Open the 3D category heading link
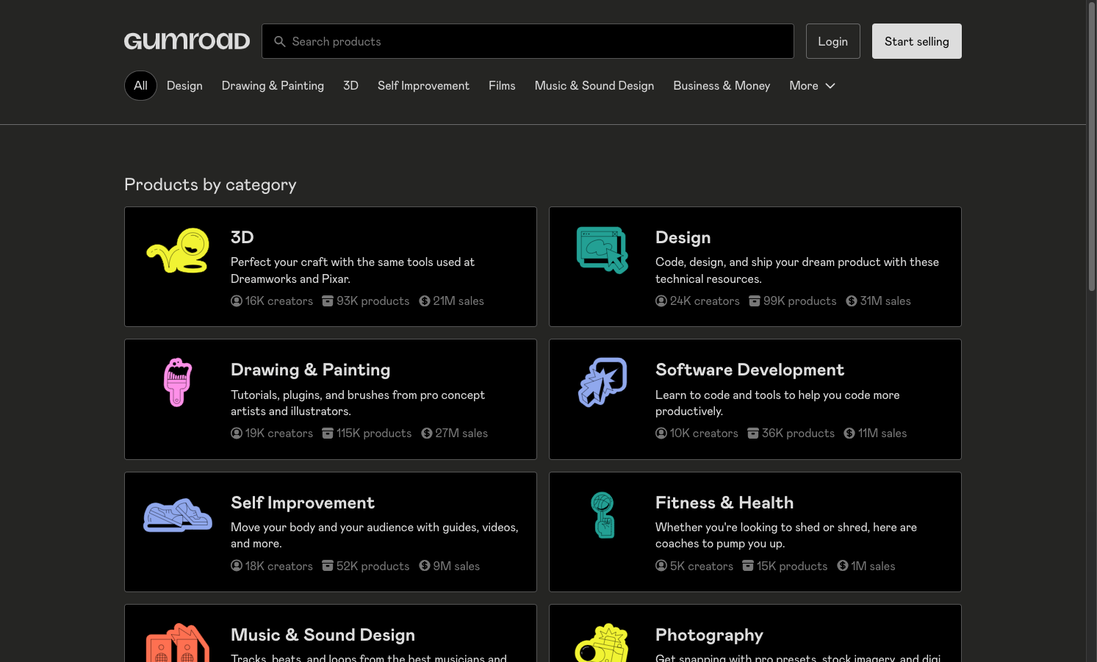 click(242, 237)
